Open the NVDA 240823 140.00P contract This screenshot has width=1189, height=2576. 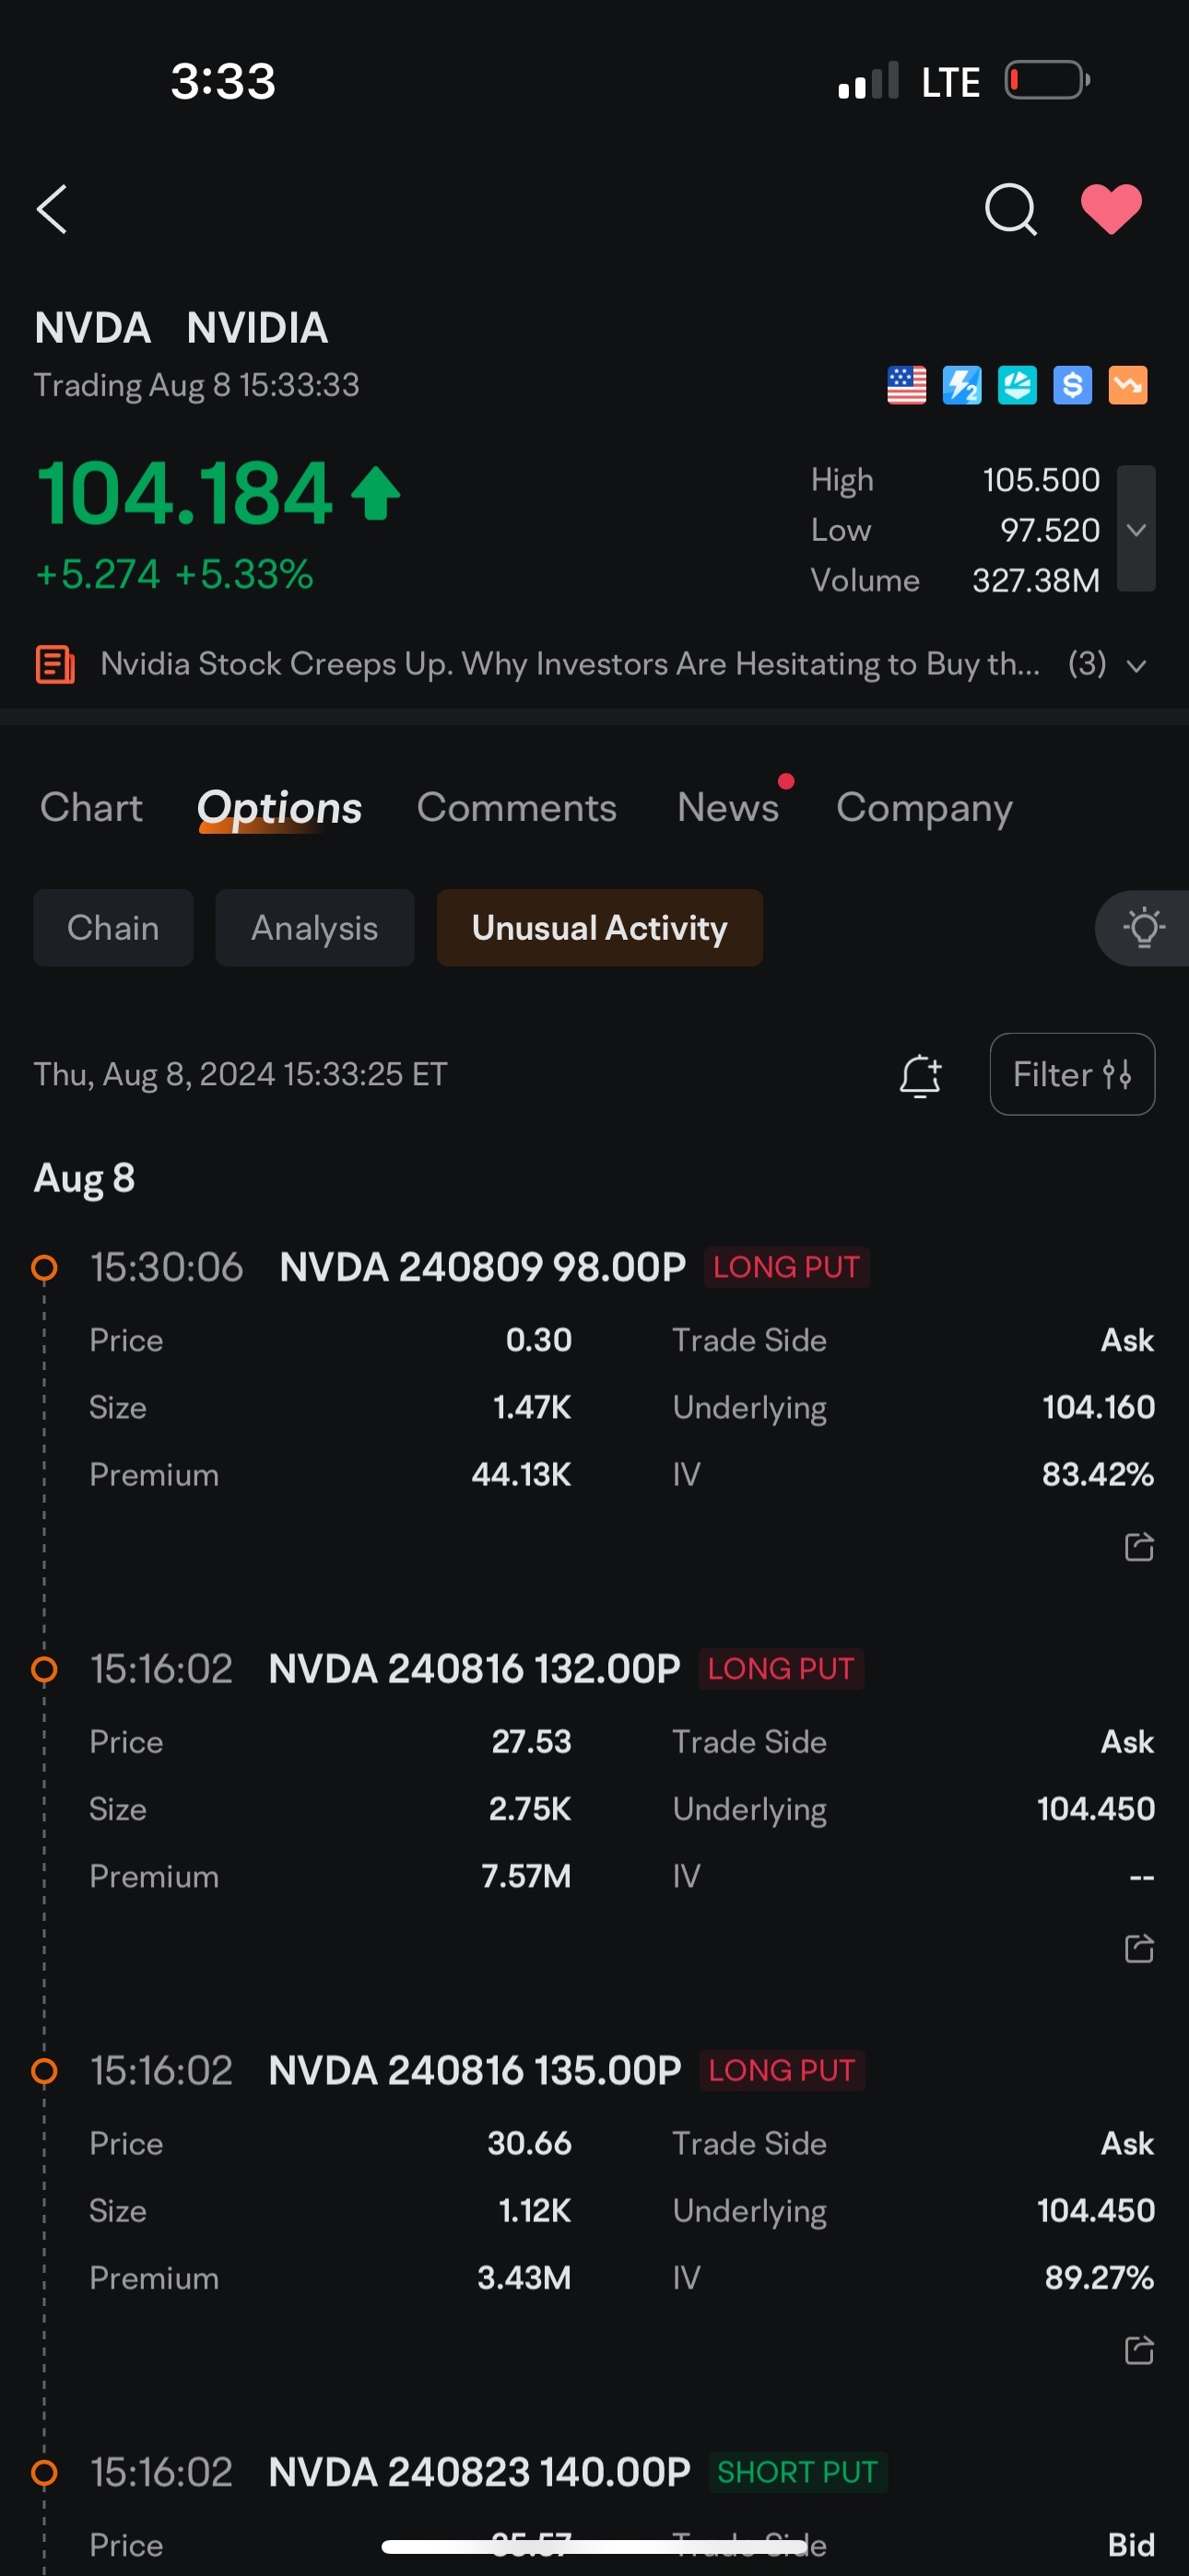pos(479,2472)
